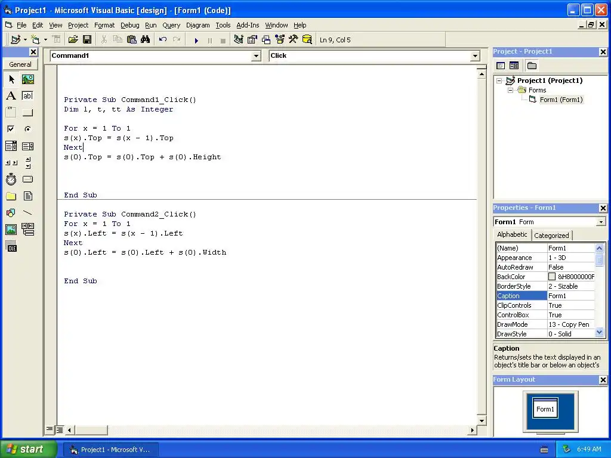The height and width of the screenshot is (458, 611).
Task: Start the program with the Run arrow
Action: point(196,40)
